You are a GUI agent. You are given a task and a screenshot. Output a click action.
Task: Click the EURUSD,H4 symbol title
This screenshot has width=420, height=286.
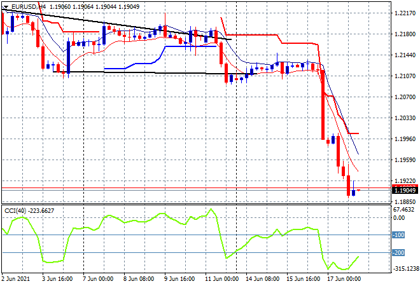pyautogui.click(x=29, y=7)
